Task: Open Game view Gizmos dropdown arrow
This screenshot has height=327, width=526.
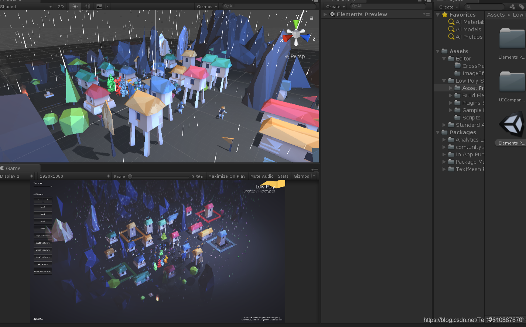Action: pyautogui.click(x=314, y=176)
